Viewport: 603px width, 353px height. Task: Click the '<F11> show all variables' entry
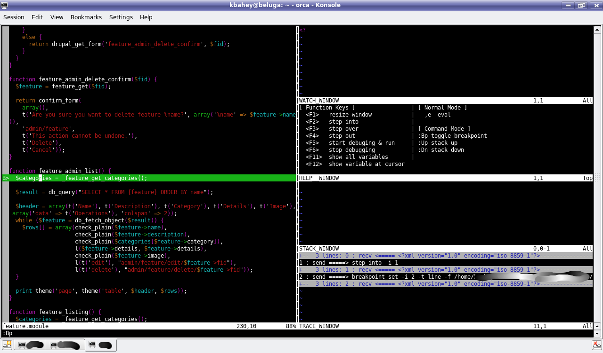pos(347,157)
